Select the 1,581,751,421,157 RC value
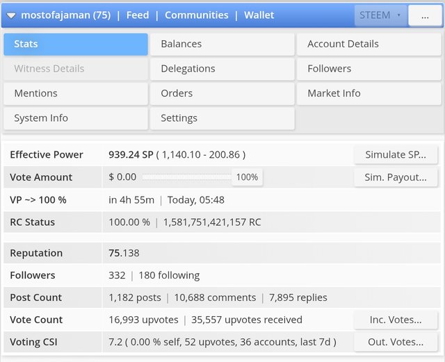This screenshot has height=362, width=445. 212,222
